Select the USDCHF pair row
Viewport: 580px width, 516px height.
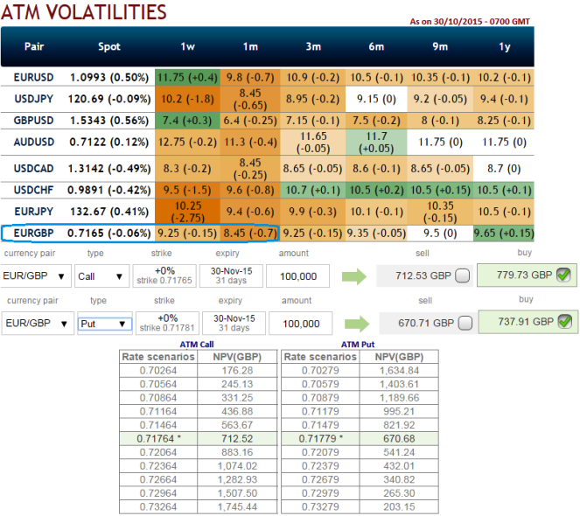(x=268, y=190)
